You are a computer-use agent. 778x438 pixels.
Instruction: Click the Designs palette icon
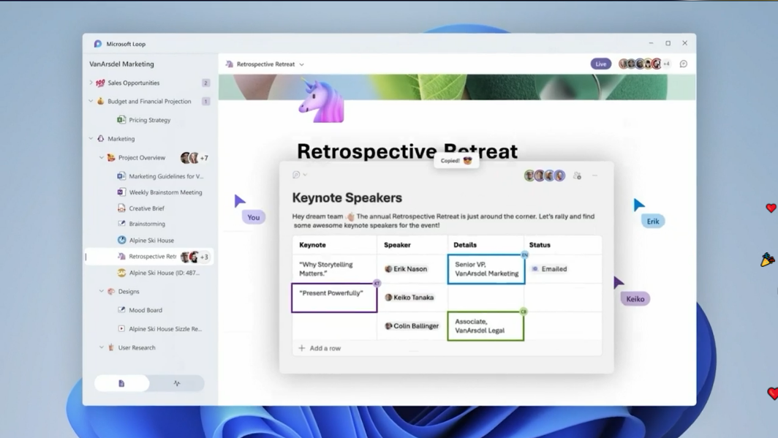pos(111,291)
